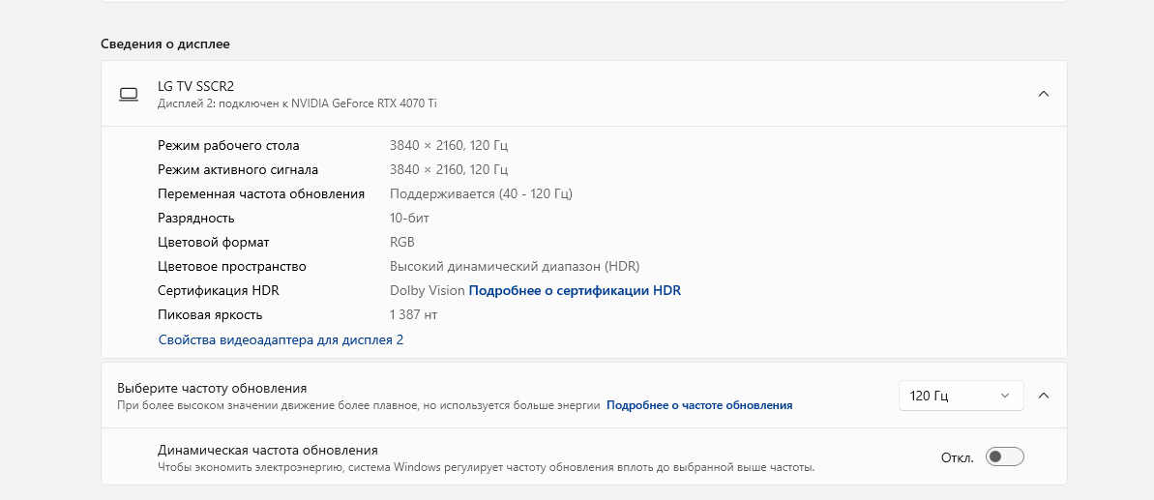The height and width of the screenshot is (500, 1154).
Task: Click the LG TV SSCR2 display name
Action: [x=195, y=86]
